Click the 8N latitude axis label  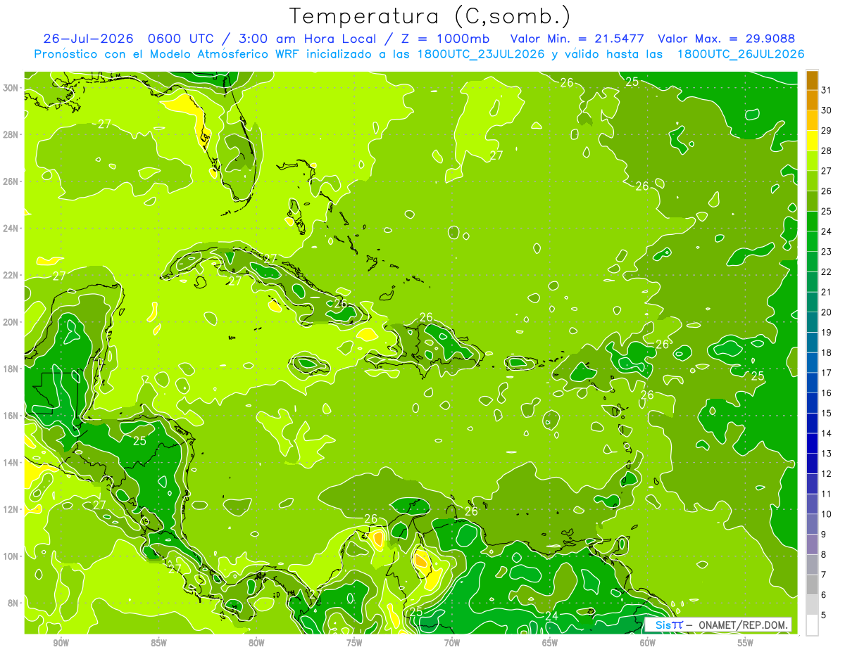click(13, 603)
